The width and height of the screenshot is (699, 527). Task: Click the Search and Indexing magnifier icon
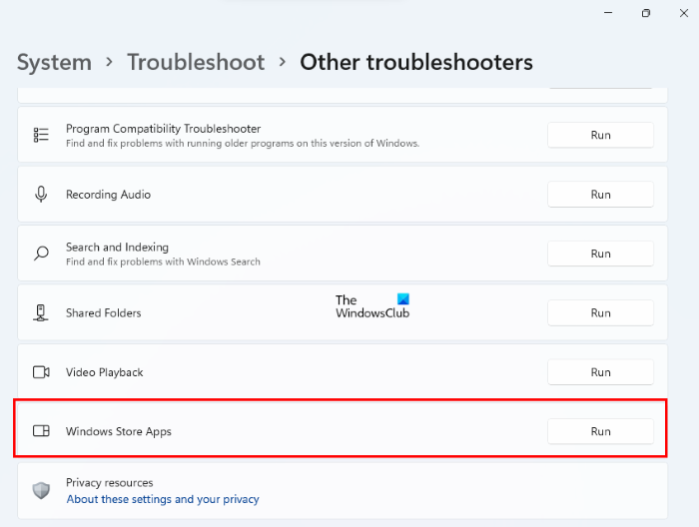[41, 254]
